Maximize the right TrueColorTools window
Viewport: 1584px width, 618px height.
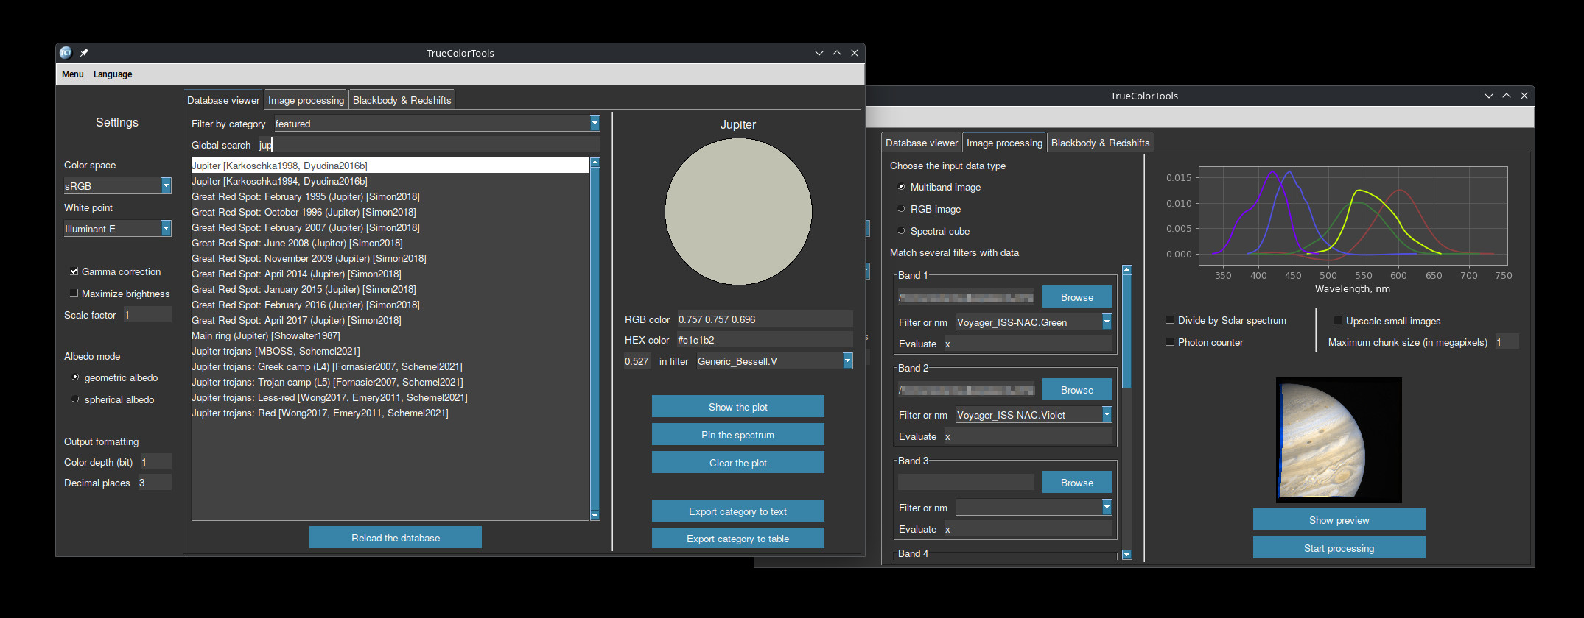click(1507, 96)
